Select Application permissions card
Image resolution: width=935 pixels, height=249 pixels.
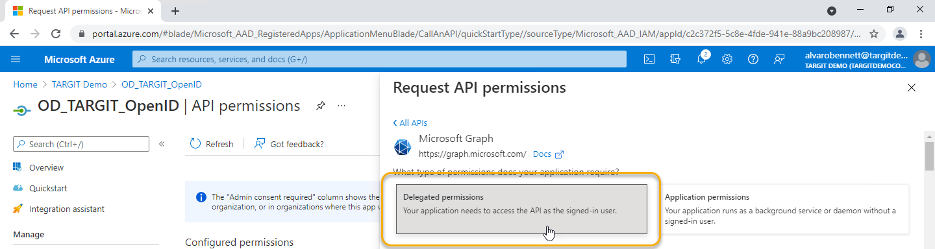pyautogui.click(x=784, y=208)
